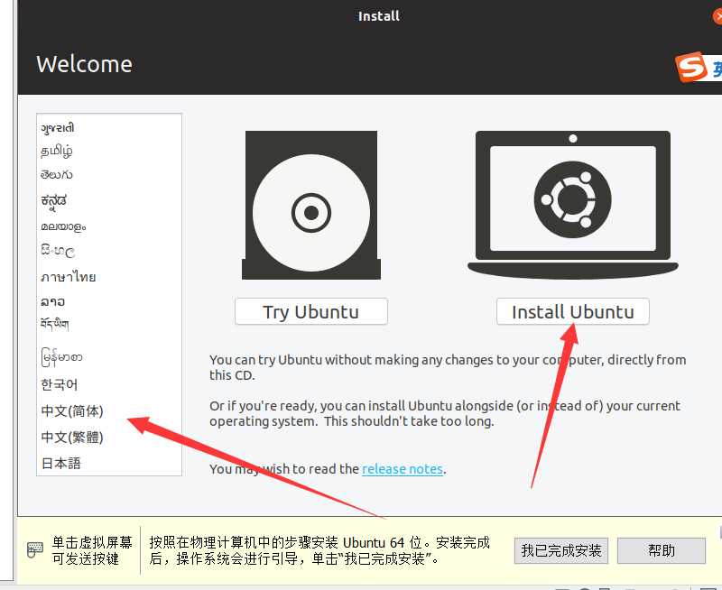Click the Install Ubuntu button
This screenshot has height=590, width=722.
573,311
